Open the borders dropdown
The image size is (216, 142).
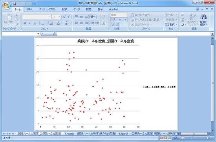[x=46, y=23]
